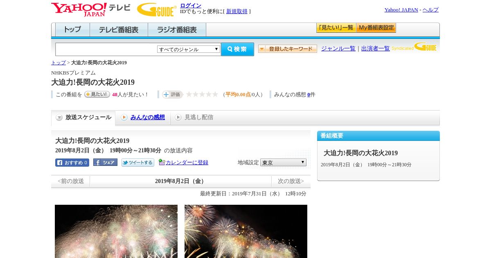Open the カレンダーに登録 link
This screenshot has height=258, width=491.
point(187,162)
